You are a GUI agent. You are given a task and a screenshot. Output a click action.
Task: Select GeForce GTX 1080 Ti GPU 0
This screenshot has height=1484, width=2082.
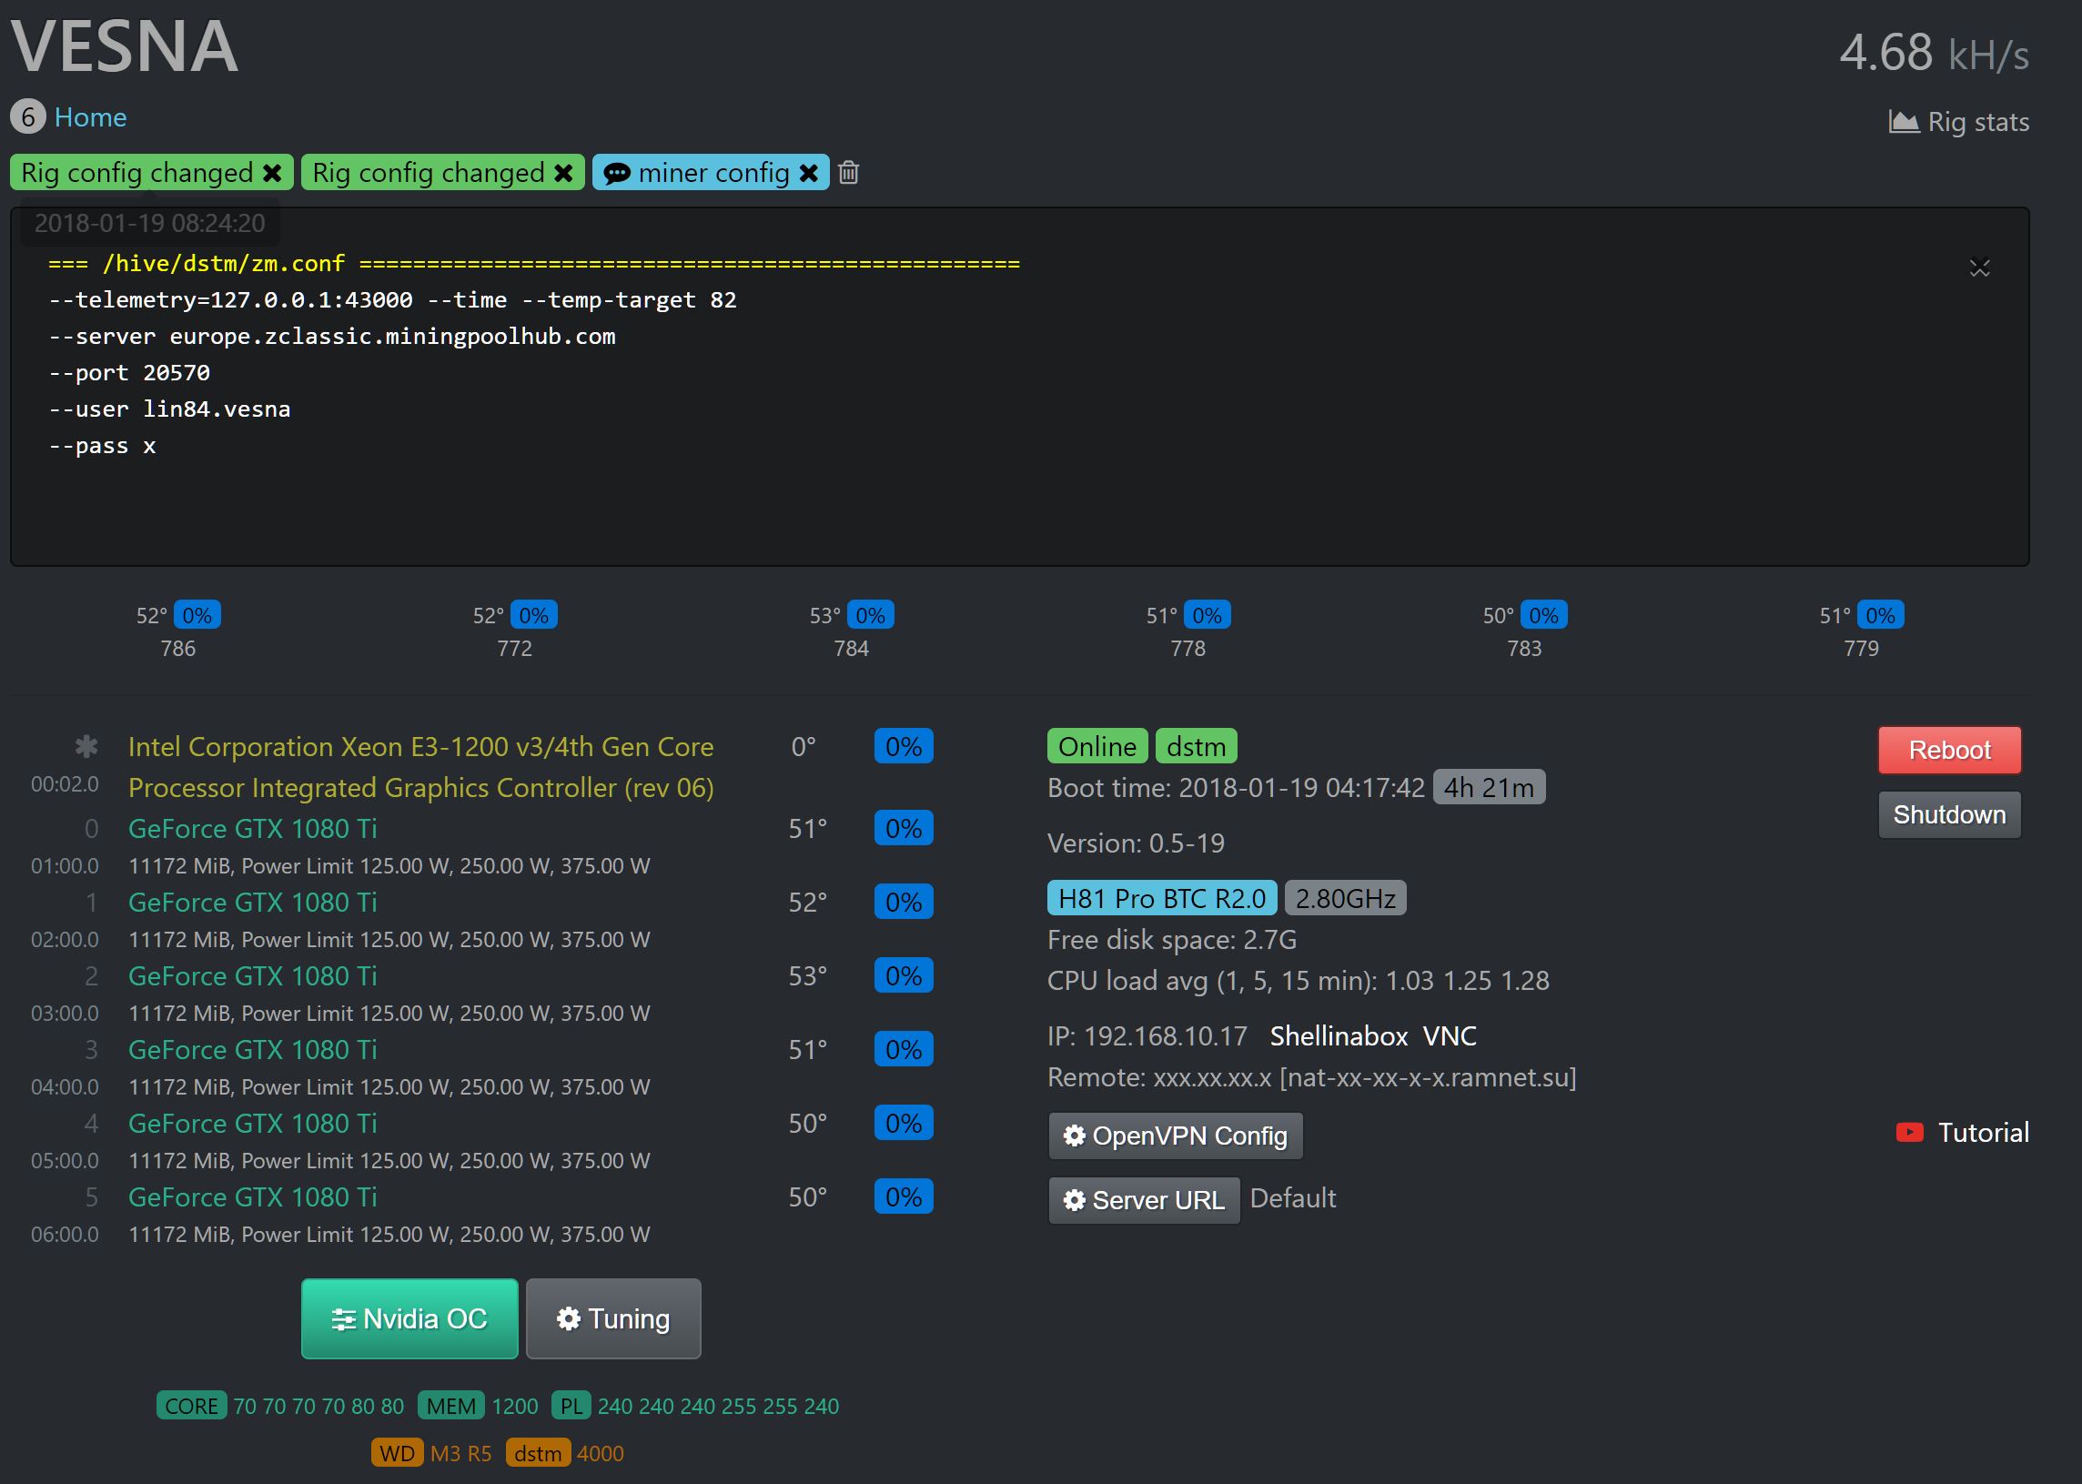(x=252, y=828)
